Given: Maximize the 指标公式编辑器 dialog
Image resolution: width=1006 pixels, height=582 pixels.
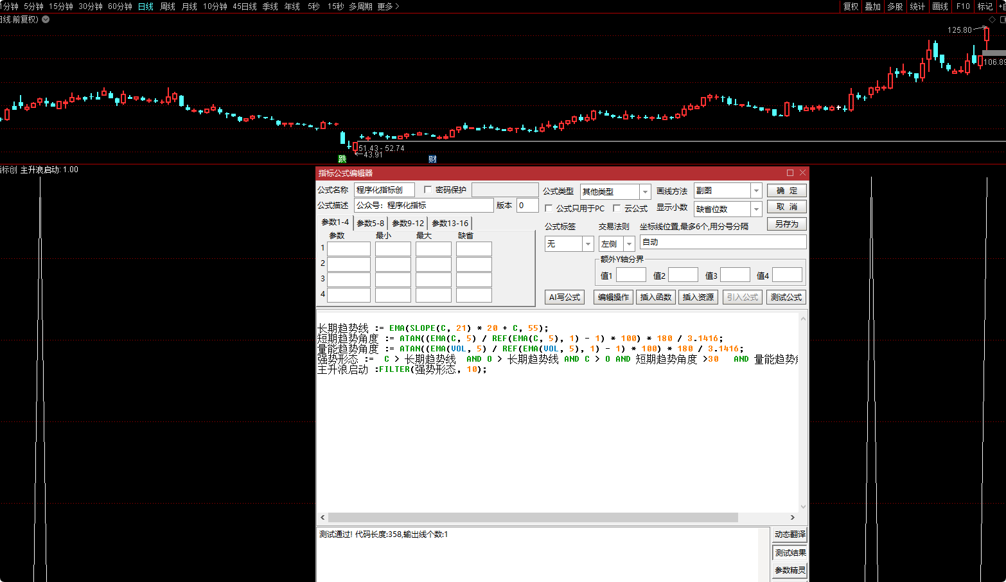Looking at the screenshot, I should [790, 173].
